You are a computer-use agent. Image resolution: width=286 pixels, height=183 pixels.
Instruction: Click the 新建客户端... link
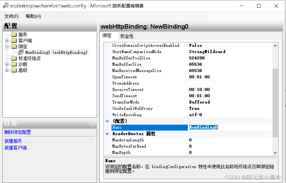[x=18, y=148]
